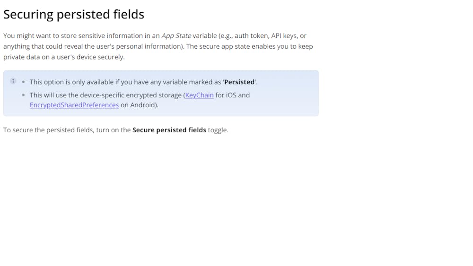Image resolution: width=473 pixels, height=266 pixels.
Task: Click the bold word 'Persisted' in the callout
Action: point(239,82)
